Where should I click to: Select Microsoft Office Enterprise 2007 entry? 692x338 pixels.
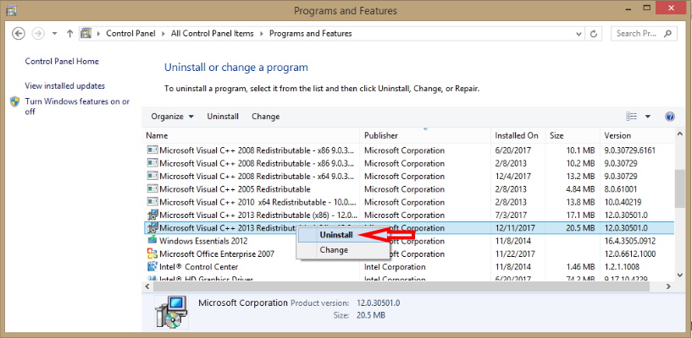408,254
